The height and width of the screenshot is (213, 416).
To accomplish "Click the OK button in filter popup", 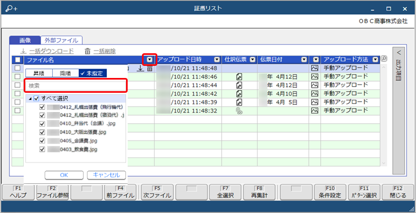I will pyautogui.click(x=64, y=175).
